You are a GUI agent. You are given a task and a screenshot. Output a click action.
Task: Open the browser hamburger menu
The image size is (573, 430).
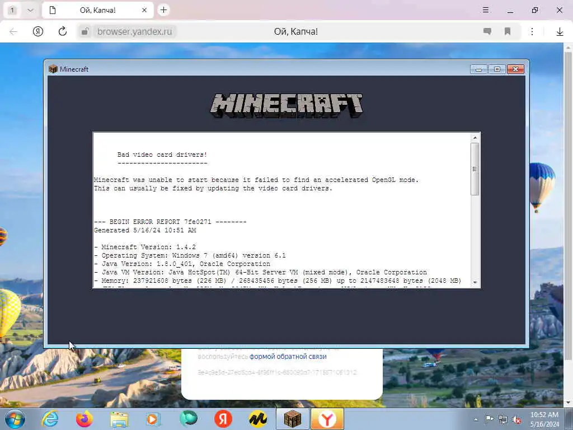486,10
